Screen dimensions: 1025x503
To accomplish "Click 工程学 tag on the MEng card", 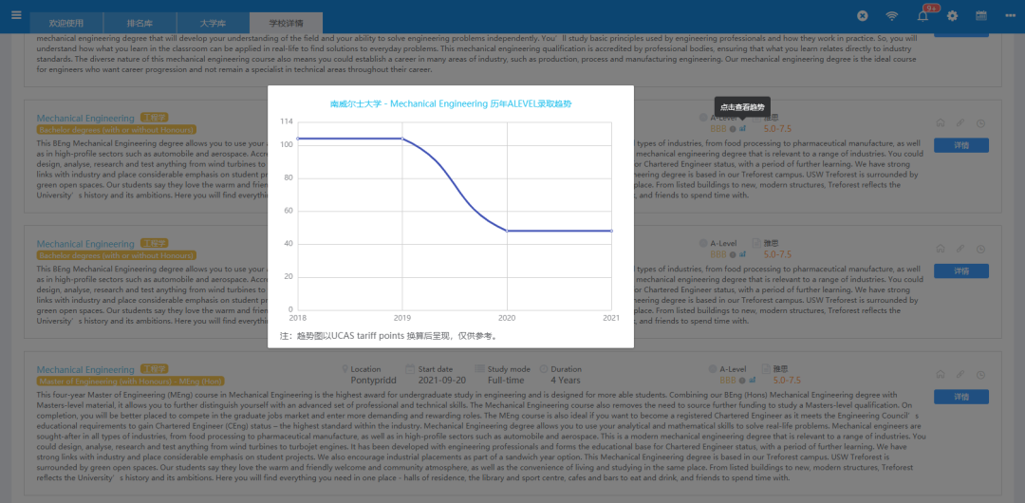I will click(x=155, y=369).
